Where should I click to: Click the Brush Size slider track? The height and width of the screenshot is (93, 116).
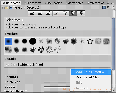pos(57,82)
